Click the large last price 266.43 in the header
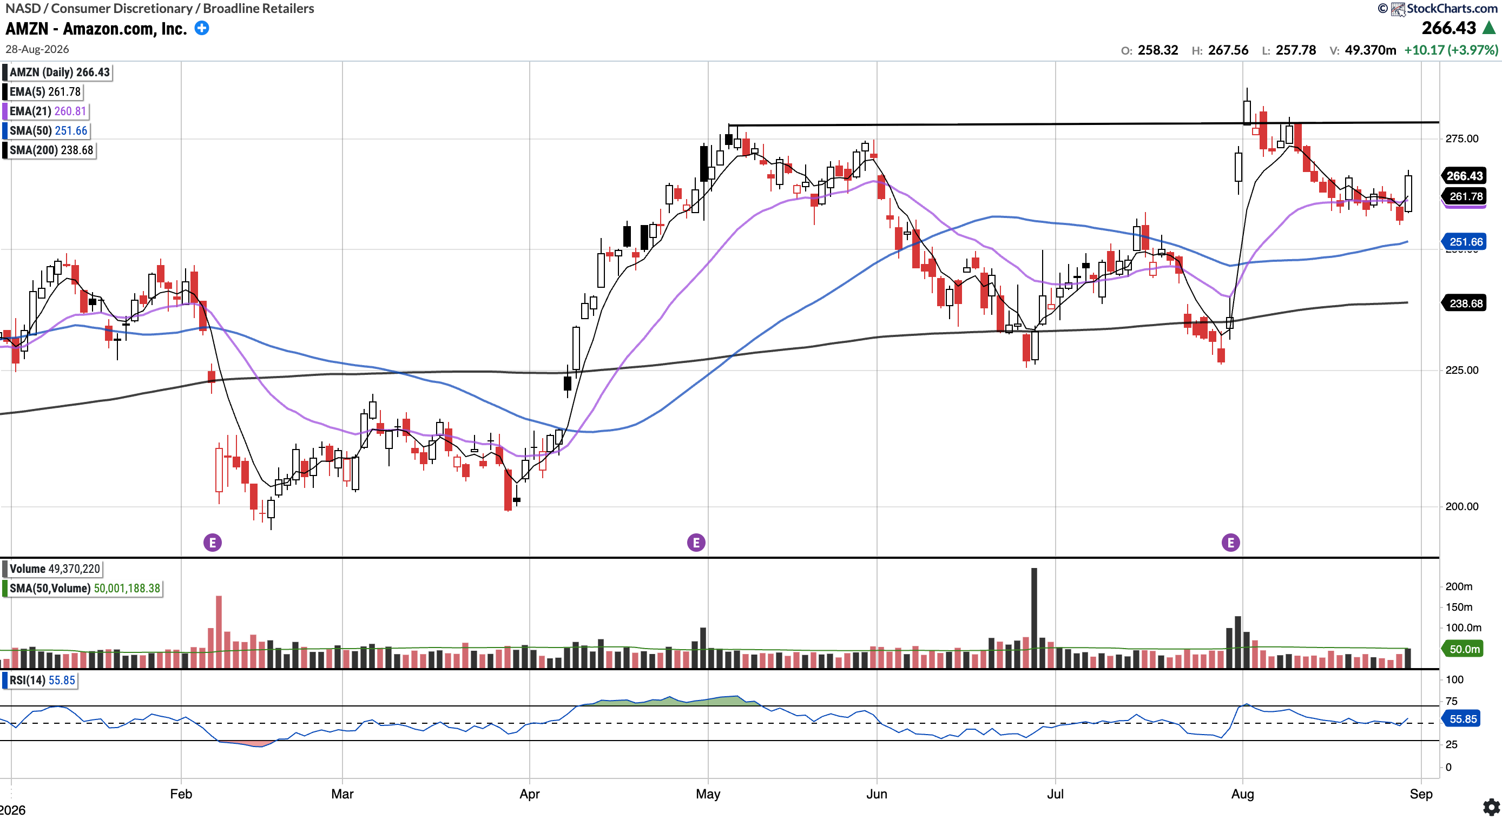Image resolution: width=1502 pixels, height=819 pixels. [1448, 28]
